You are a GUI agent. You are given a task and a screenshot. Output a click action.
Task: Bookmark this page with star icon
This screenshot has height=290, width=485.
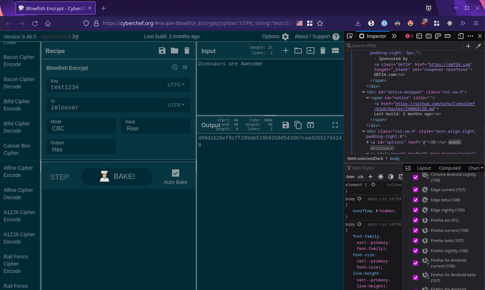pos(320,23)
